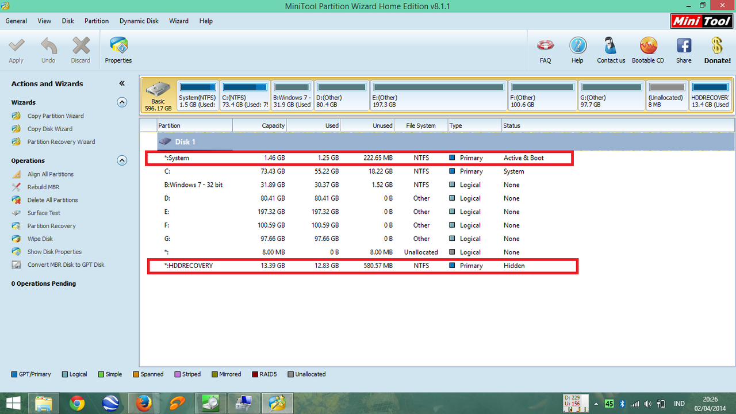
Task: Select the Sort by Type column header
Action: tap(475, 125)
